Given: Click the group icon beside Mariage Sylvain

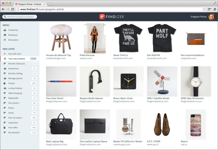Looking at the screenshot, I should (x=5, y=78).
